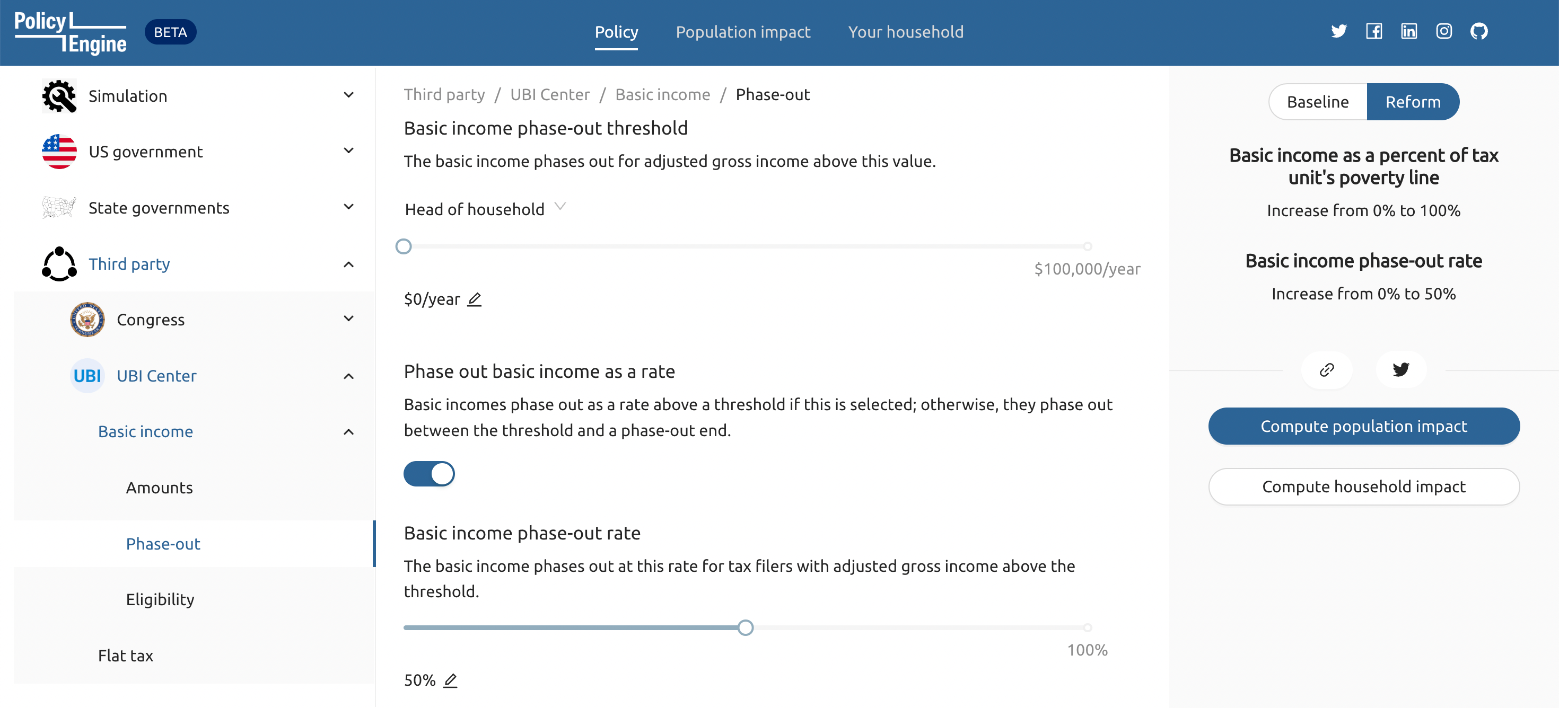Expand the Simulation section chevron

348,95
